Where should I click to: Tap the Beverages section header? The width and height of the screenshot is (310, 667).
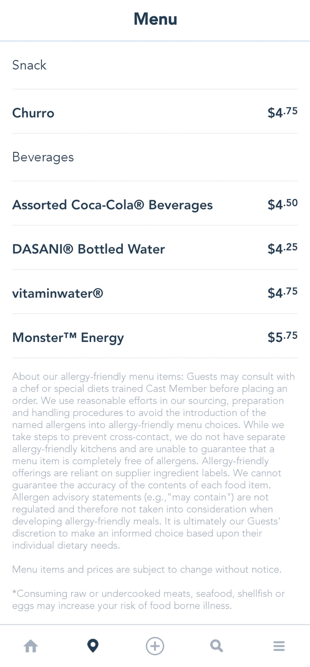point(43,157)
